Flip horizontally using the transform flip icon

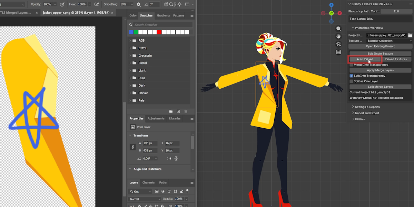[x=169, y=158]
